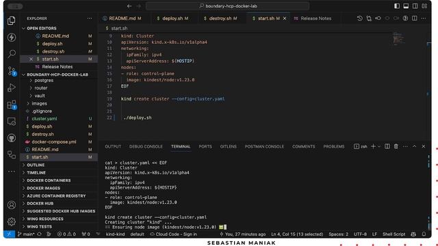
Task: Open the Explorer view in activity bar
Action: click(x=12, y=20)
